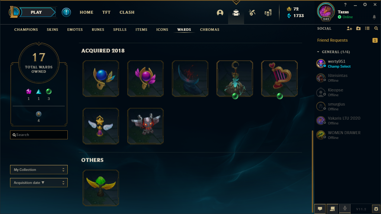
Task: Open the Loot hammer icon
Action: coord(252,13)
